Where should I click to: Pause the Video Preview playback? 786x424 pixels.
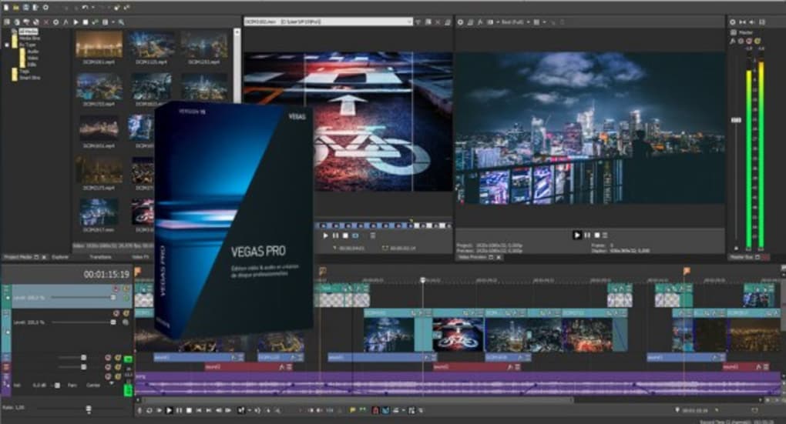pos(587,235)
